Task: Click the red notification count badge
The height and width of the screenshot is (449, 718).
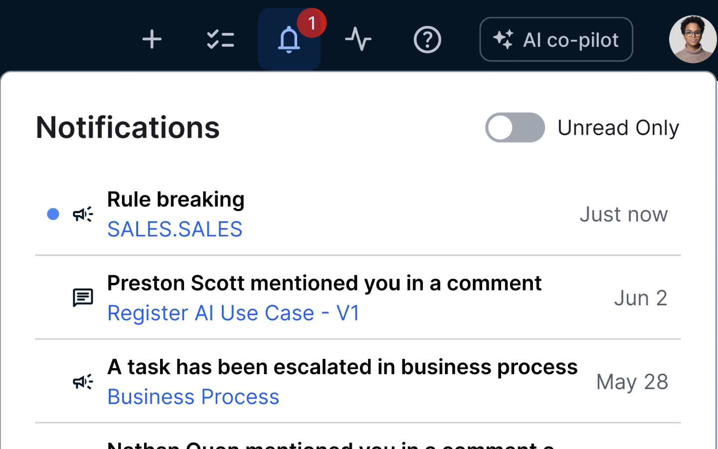Action: (312, 23)
